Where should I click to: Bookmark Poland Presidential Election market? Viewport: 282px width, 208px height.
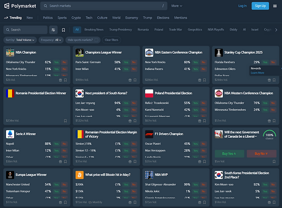click(x=204, y=121)
